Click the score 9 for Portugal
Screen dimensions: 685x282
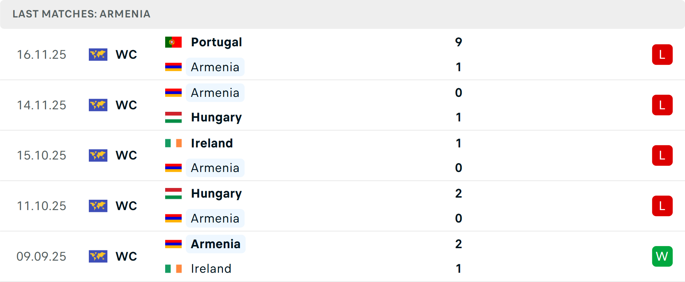[458, 42]
